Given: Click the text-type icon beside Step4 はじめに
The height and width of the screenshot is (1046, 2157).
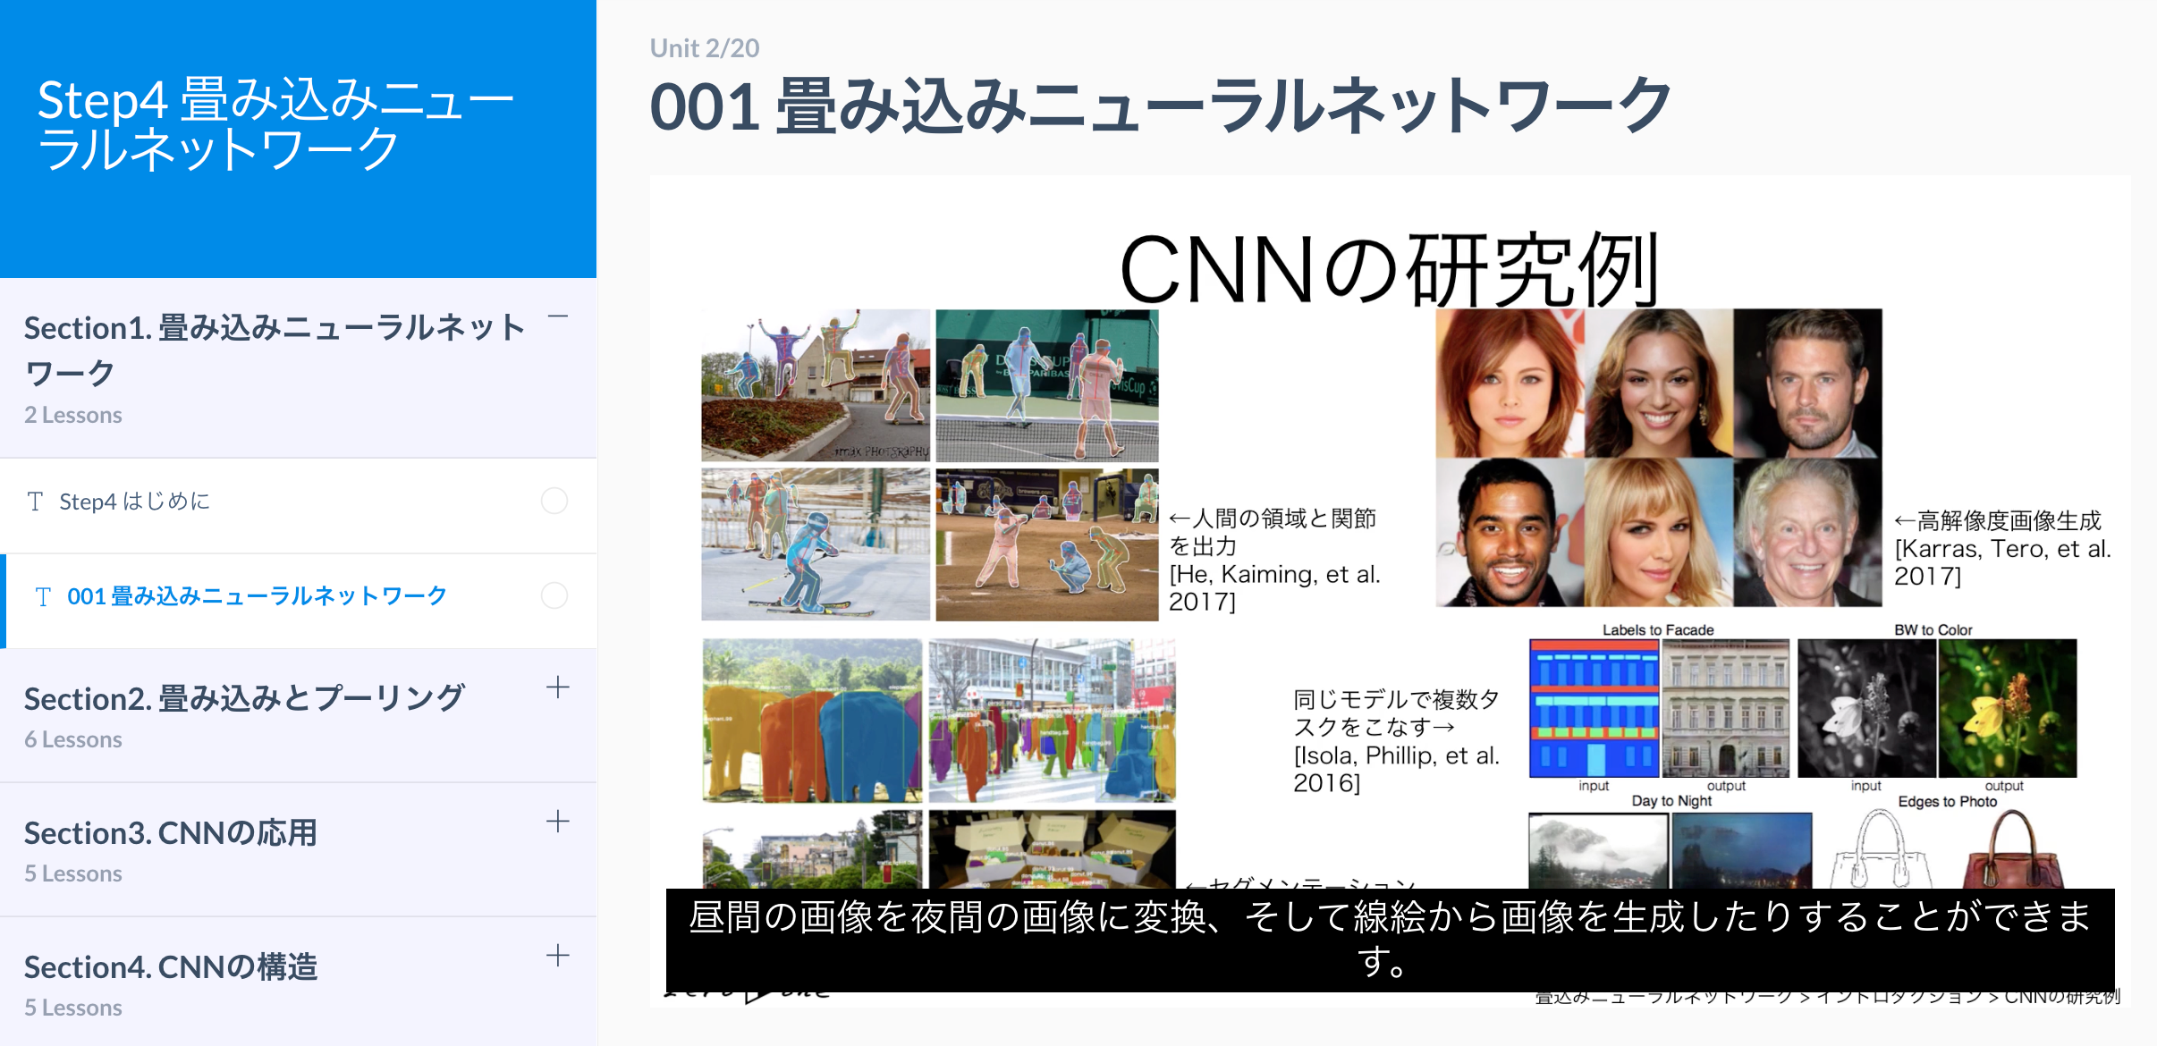Looking at the screenshot, I should click(x=35, y=502).
